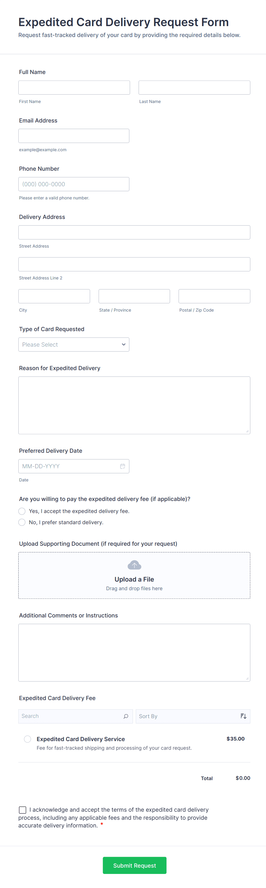Image resolution: width=266 pixels, height=888 pixels.
Task: Click the Preferred Delivery Date input
Action: 69,466
